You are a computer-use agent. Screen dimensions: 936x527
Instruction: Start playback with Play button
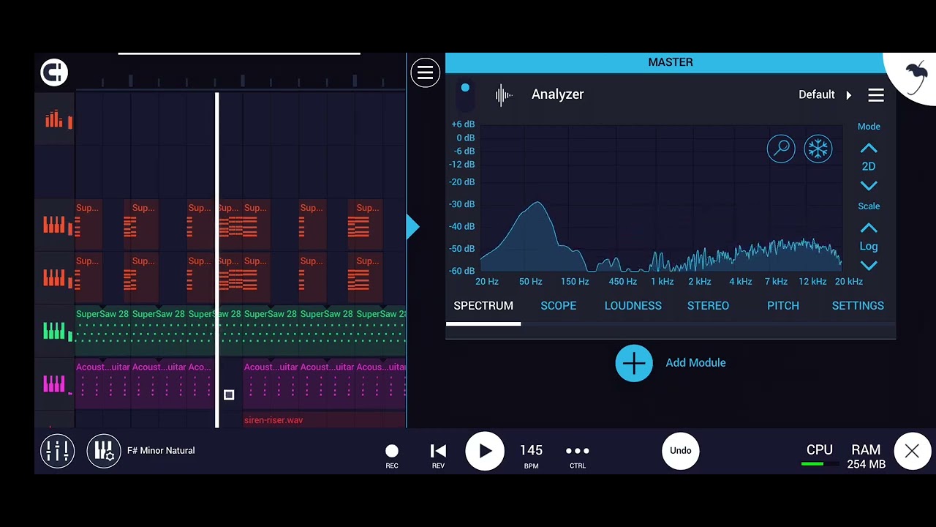point(485,452)
